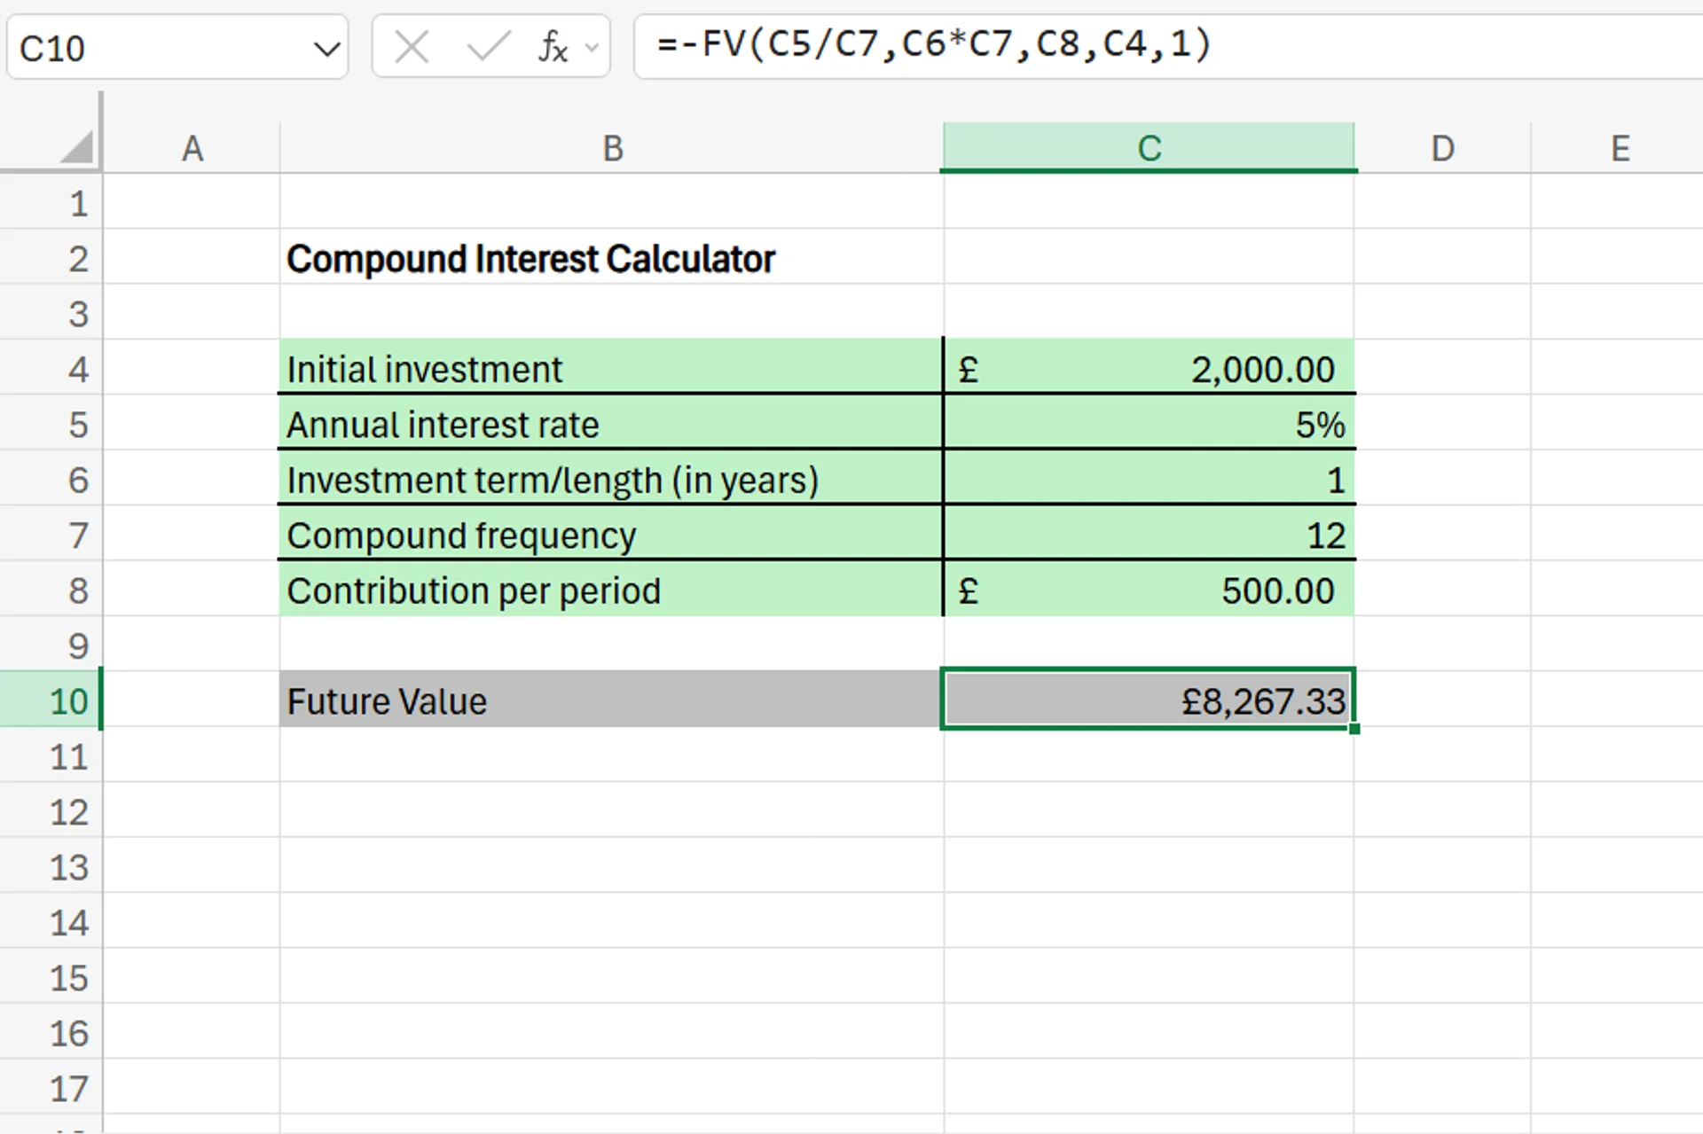Click the Select All corner triangle
The width and height of the screenshot is (1703, 1134).
[77, 147]
